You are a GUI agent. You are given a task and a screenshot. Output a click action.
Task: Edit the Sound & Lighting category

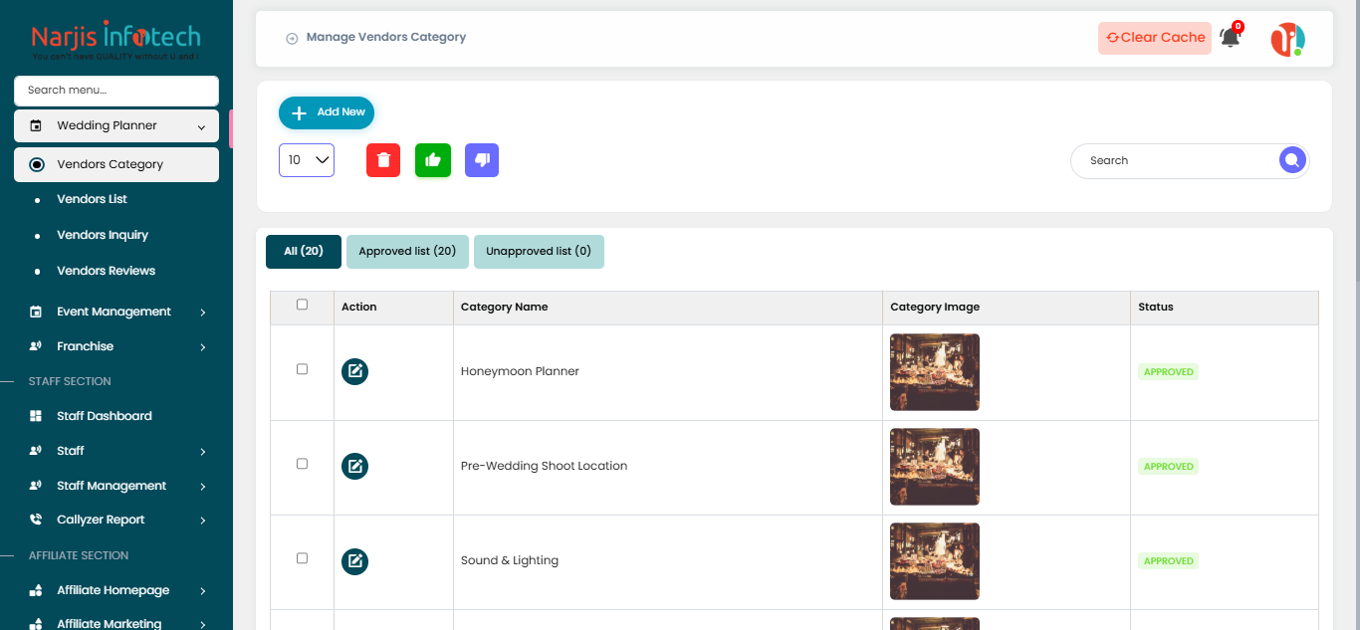pos(354,561)
